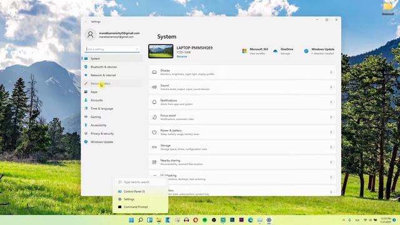Click the Focus assist moon icon

pos(154,117)
